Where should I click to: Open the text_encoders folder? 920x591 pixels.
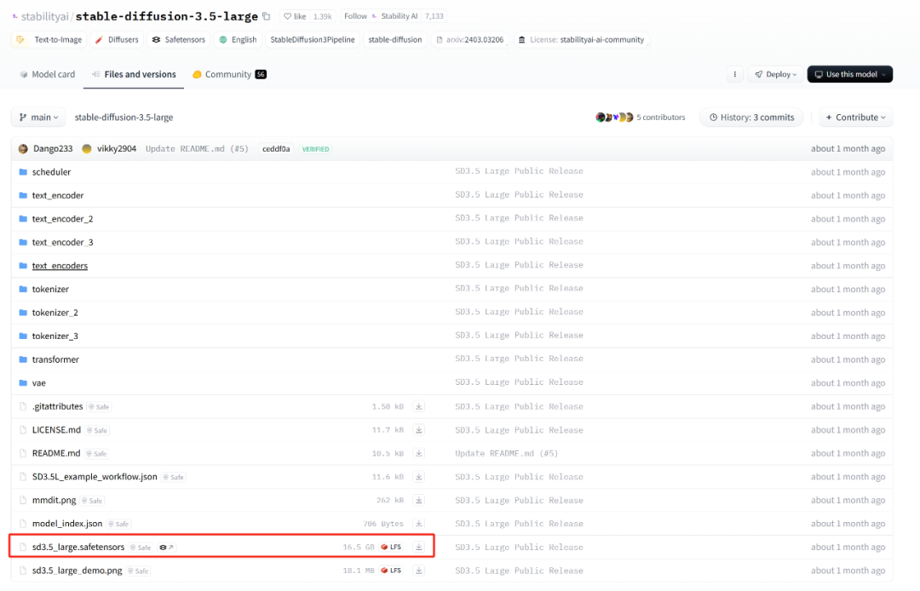[x=60, y=267]
